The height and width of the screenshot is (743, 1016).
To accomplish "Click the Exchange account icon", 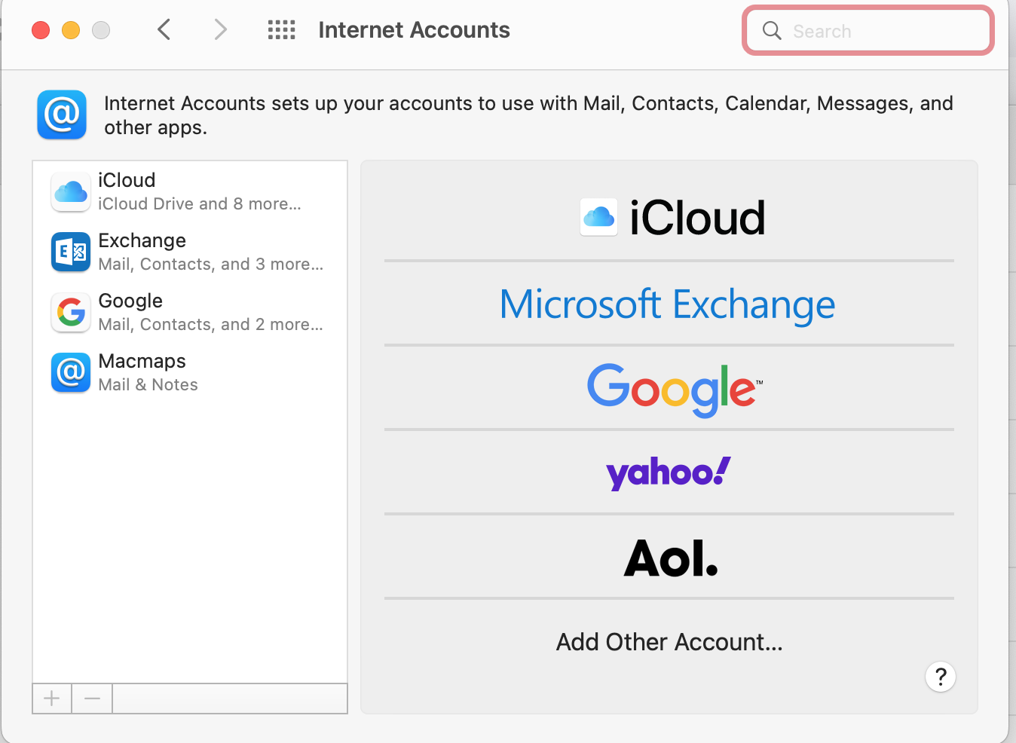I will 71,252.
